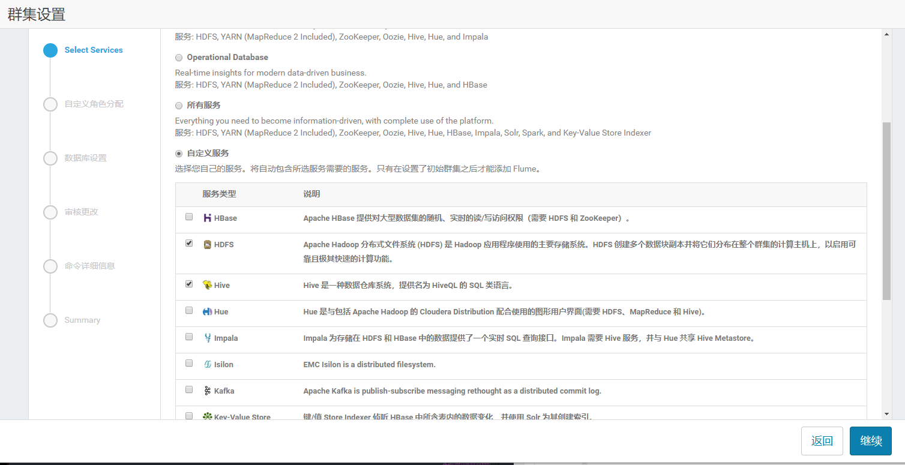
Task: Open the Summary step
Action: coord(82,320)
